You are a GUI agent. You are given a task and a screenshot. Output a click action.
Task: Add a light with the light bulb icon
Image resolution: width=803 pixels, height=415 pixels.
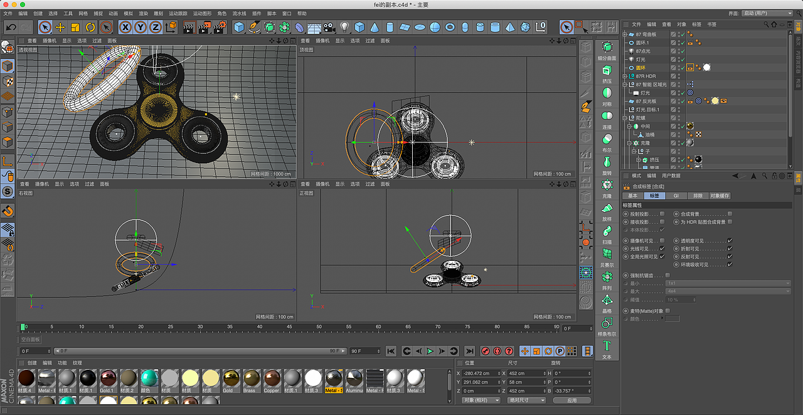point(344,27)
